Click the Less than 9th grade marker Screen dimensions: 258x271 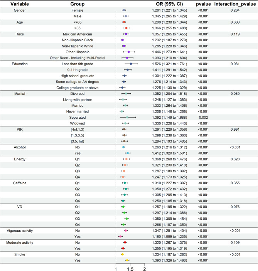pos(131,64)
